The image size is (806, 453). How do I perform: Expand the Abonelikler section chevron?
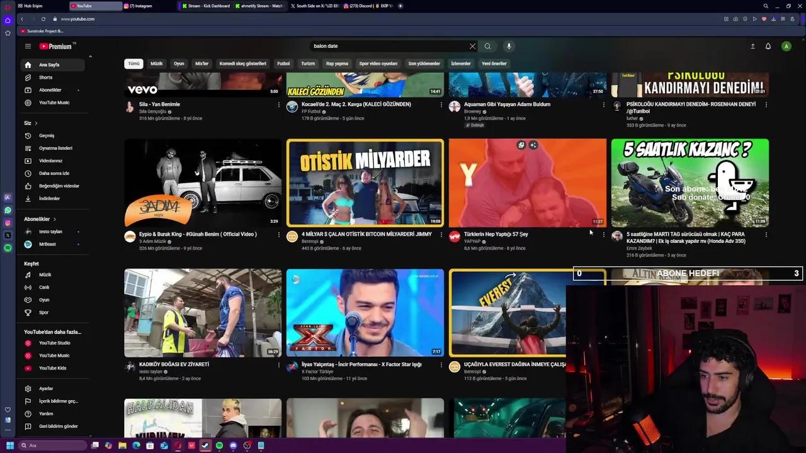click(54, 219)
